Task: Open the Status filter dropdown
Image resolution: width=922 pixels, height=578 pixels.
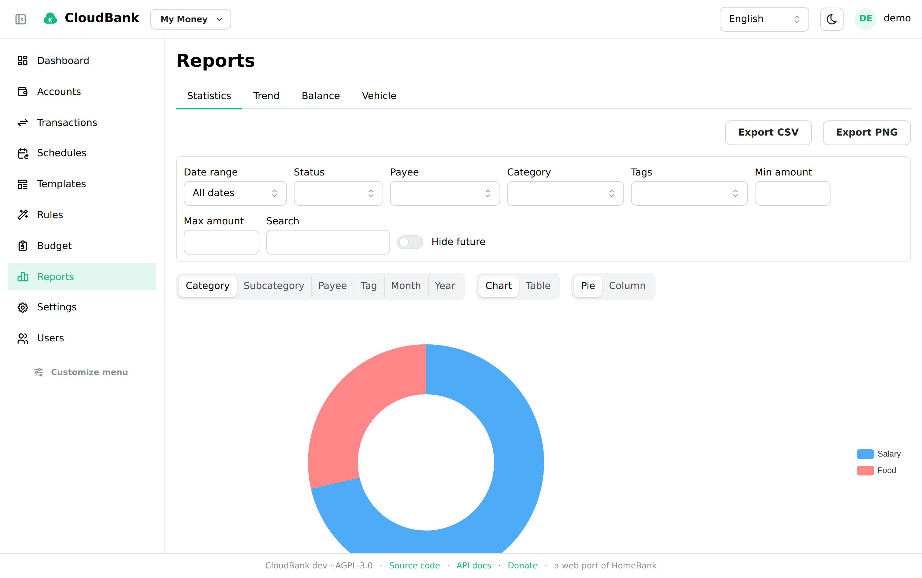Action: pyautogui.click(x=338, y=193)
